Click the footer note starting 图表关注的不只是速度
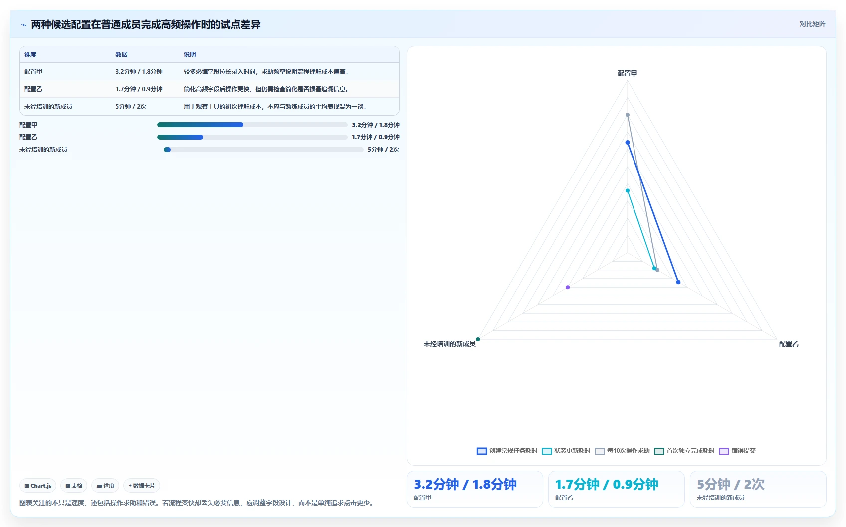Screen dimensions: 846x527 pyautogui.click(x=197, y=503)
